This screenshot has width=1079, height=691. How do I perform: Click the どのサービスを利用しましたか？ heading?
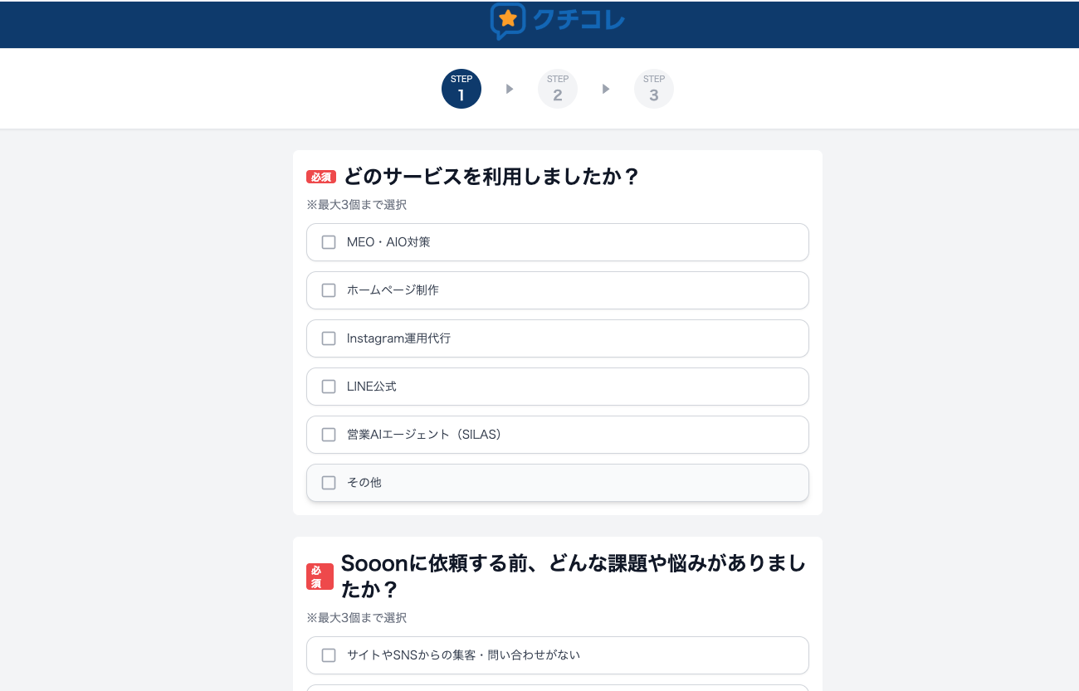[491, 177]
